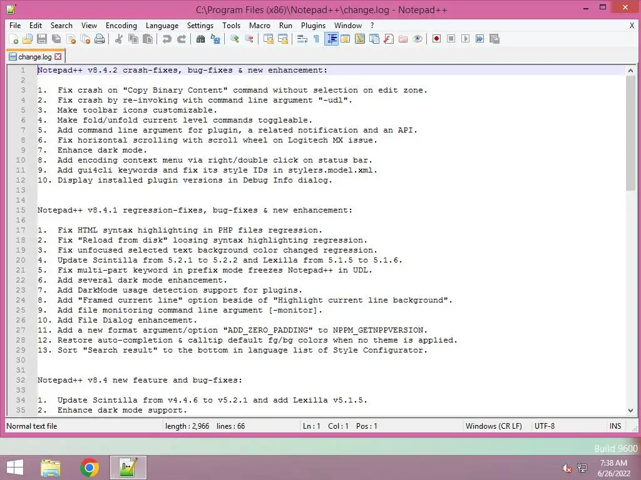Toggle file monitoring with the eye icon
This screenshot has height=480, width=641.
coord(418,39)
